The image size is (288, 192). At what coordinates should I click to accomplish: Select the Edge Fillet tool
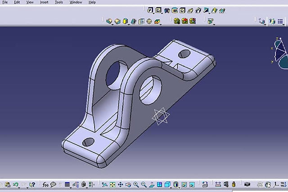point(109,21)
